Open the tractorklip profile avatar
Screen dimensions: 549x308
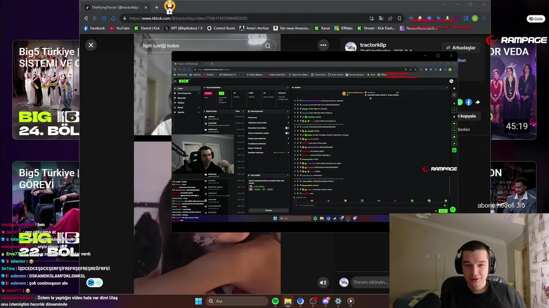click(x=351, y=47)
